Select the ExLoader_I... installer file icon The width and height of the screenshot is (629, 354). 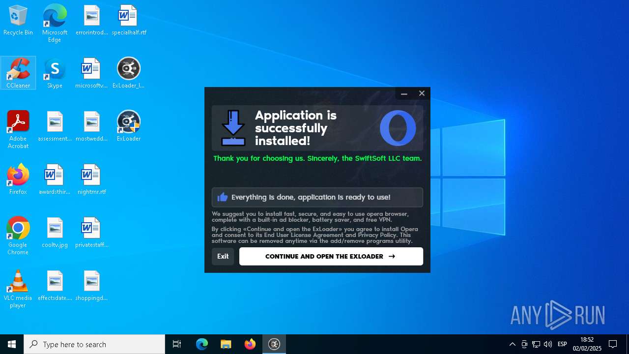coord(129,73)
